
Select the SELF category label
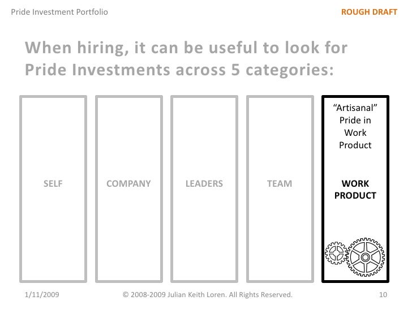53,183
